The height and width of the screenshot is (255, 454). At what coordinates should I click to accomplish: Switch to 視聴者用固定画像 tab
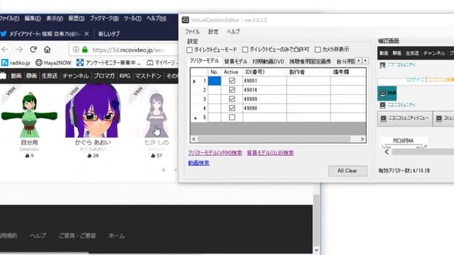(x=310, y=62)
